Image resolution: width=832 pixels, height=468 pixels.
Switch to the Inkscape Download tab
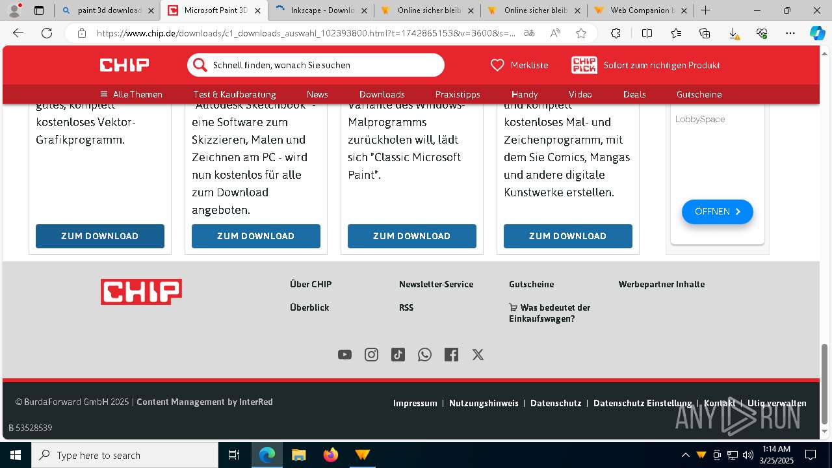(x=321, y=10)
